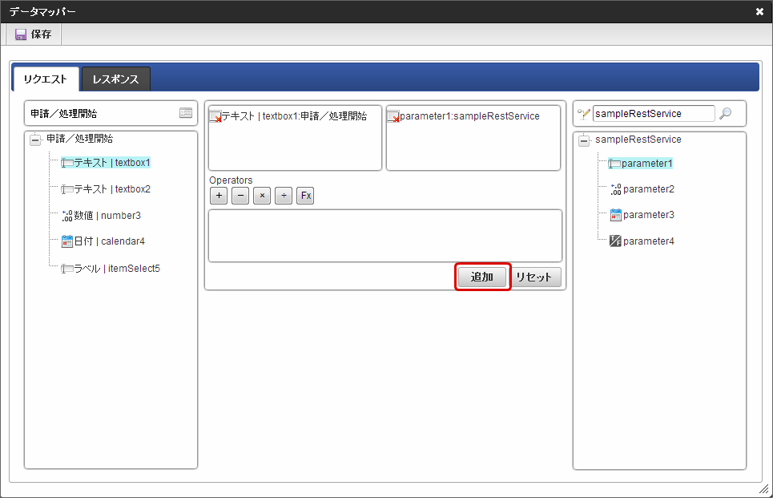This screenshot has width=773, height=498.
Task: Click the calendar icon of calendar4
Action: (67, 241)
